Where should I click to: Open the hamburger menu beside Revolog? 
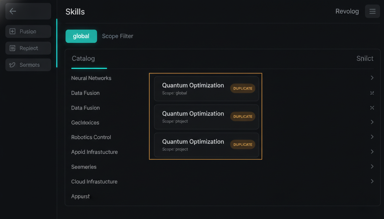372,11
